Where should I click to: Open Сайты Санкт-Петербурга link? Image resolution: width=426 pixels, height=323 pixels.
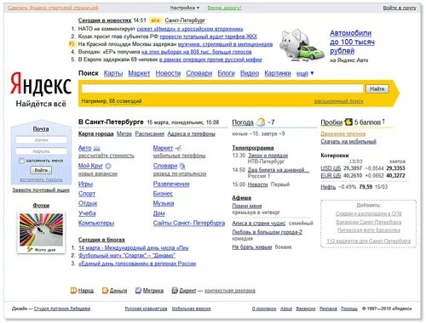[189, 224]
